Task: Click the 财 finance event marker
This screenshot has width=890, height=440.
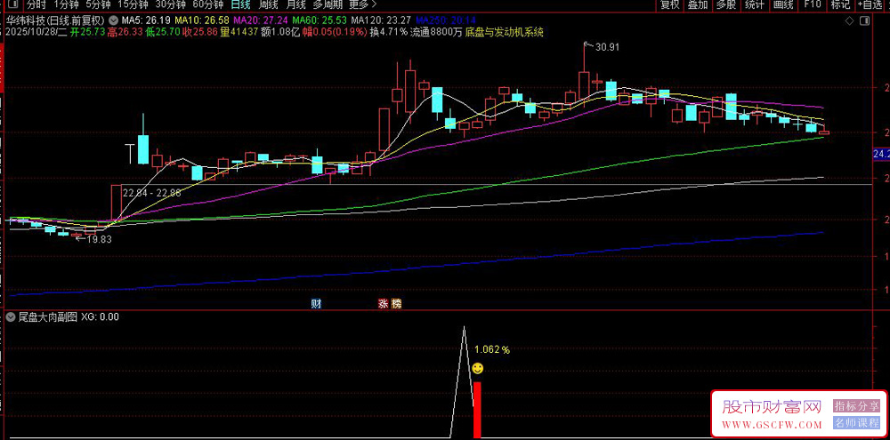Action: click(x=316, y=304)
